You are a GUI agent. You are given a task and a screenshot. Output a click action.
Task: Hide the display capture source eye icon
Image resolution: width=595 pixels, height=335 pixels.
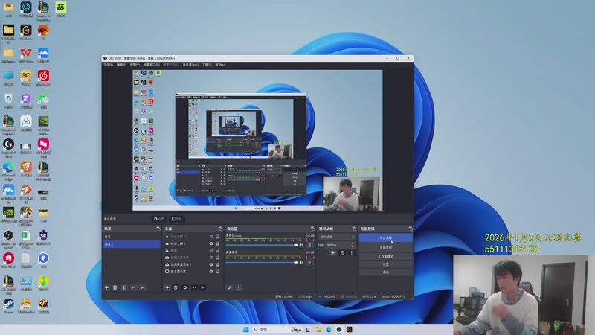[x=211, y=272]
